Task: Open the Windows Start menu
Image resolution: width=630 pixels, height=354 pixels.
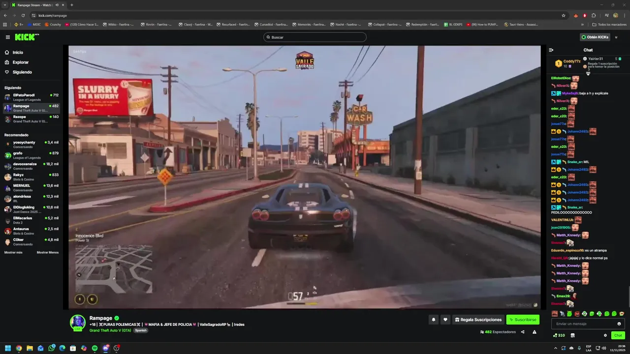Action: point(8,348)
